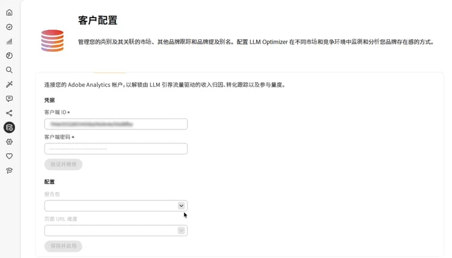
Task: Open the share nodes sidebar icon
Action: (9, 113)
